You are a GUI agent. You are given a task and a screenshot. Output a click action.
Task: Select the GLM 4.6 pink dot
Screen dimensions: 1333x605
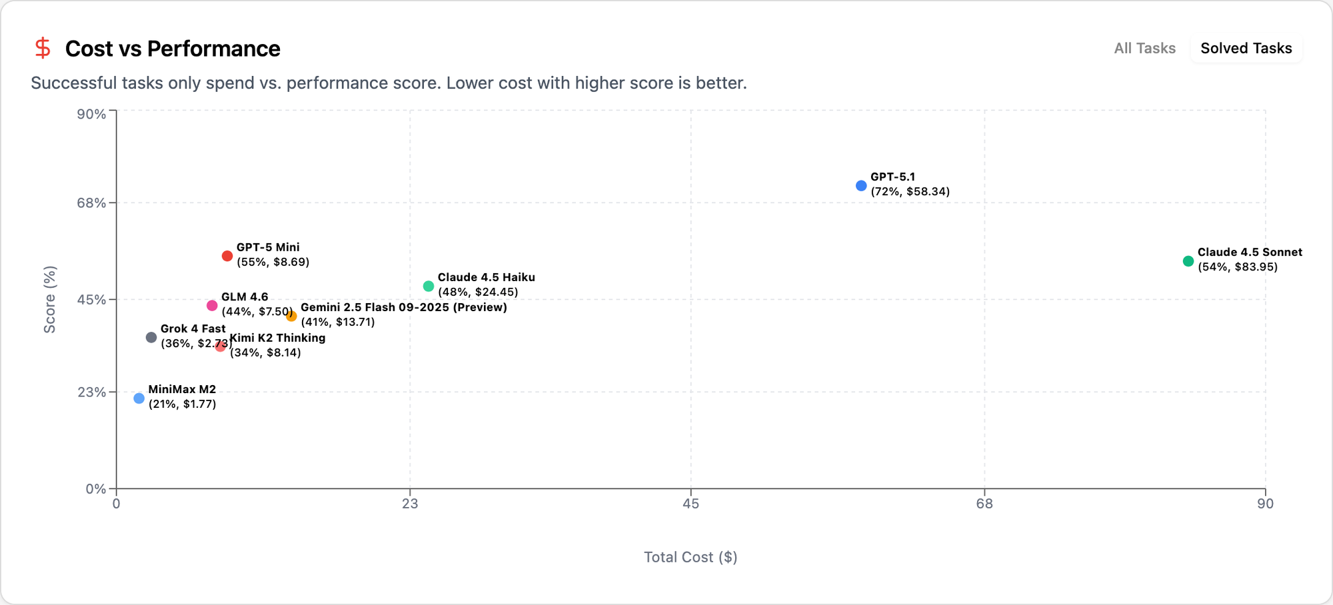click(x=212, y=306)
